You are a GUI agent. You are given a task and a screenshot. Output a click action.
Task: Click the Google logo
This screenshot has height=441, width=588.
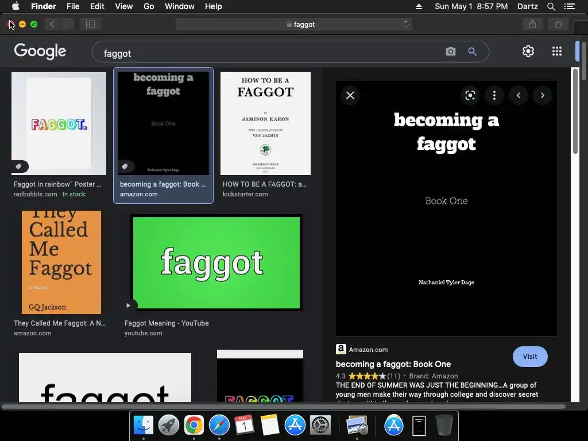click(40, 51)
